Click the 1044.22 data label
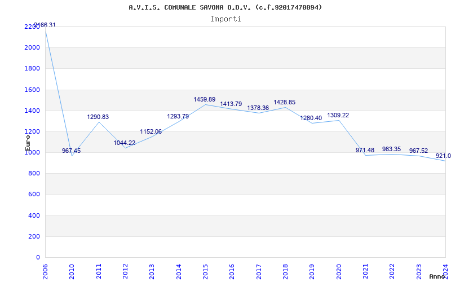The width and height of the screenshot is (451, 282). click(x=124, y=143)
